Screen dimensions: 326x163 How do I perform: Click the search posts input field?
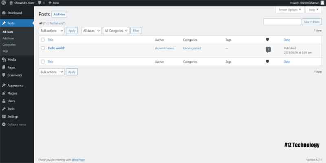(x=282, y=22)
